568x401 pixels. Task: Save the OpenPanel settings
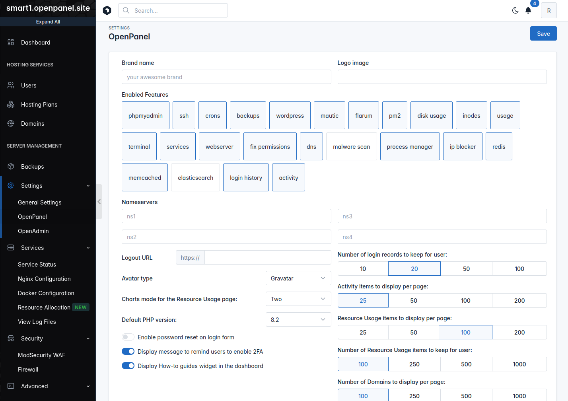[x=543, y=34]
